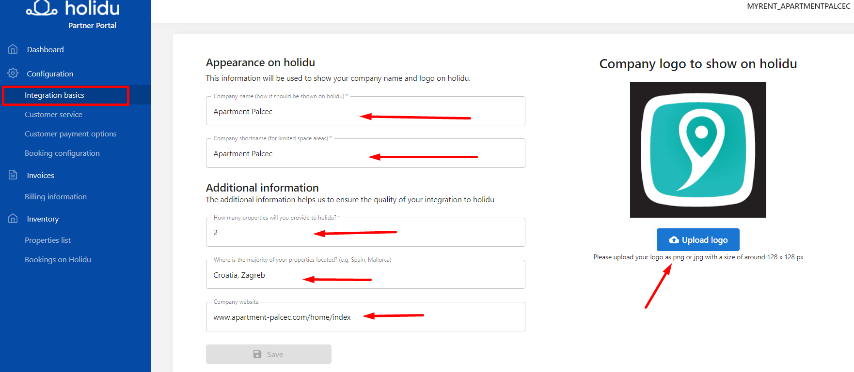The height and width of the screenshot is (372, 854).
Task: Edit the number of properties field
Action: pos(365,232)
